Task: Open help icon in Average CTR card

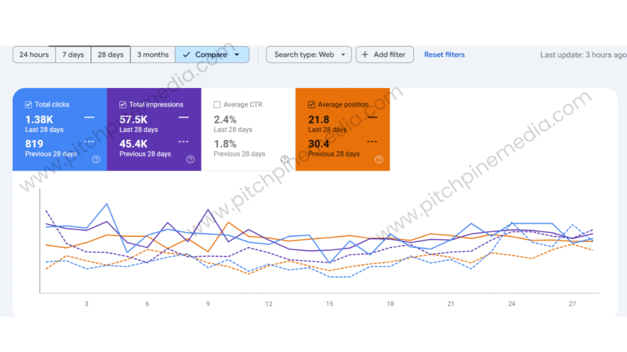Action: pyautogui.click(x=284, y=159)
